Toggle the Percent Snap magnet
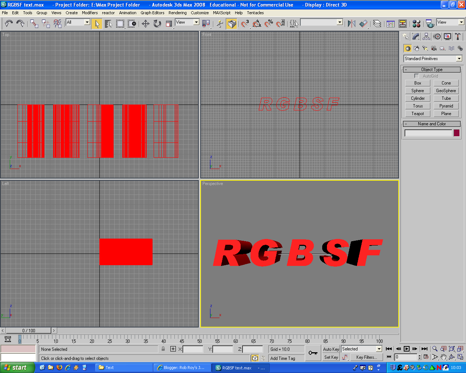 pyautogui.click(x=269, y=24)
